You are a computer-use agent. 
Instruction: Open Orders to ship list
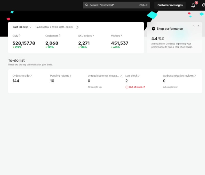click(22, 76)
